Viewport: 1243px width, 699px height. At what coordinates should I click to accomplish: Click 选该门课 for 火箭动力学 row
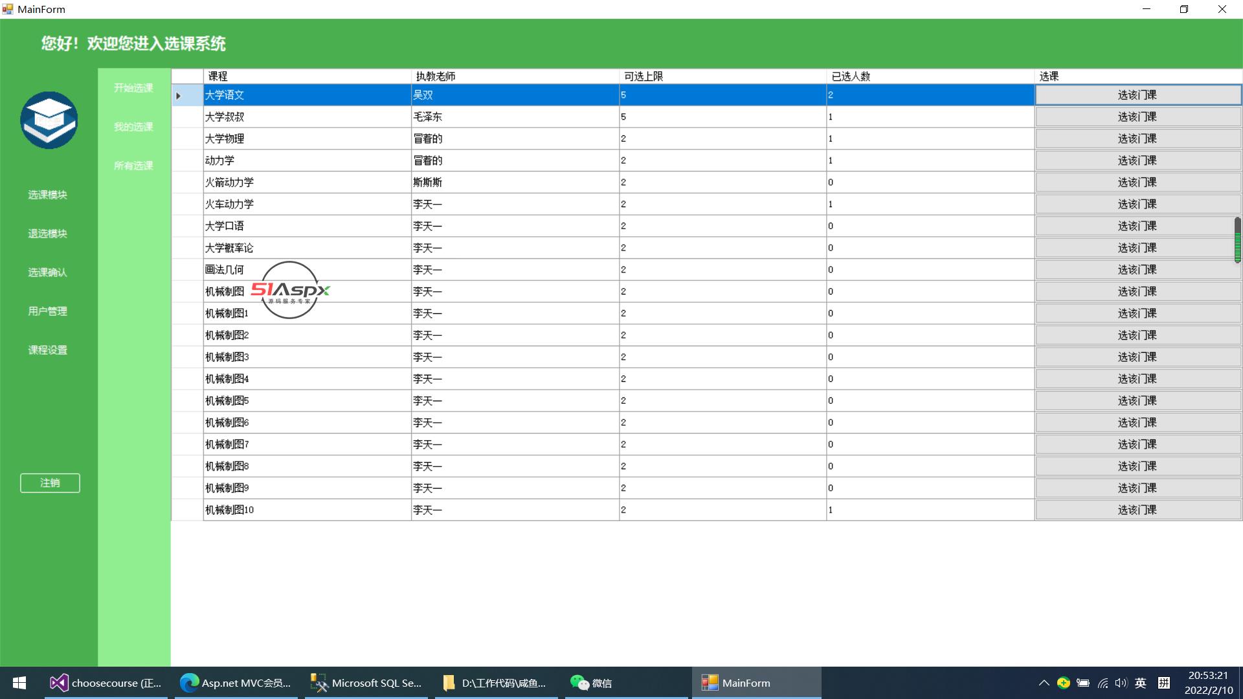[1137, 183]
